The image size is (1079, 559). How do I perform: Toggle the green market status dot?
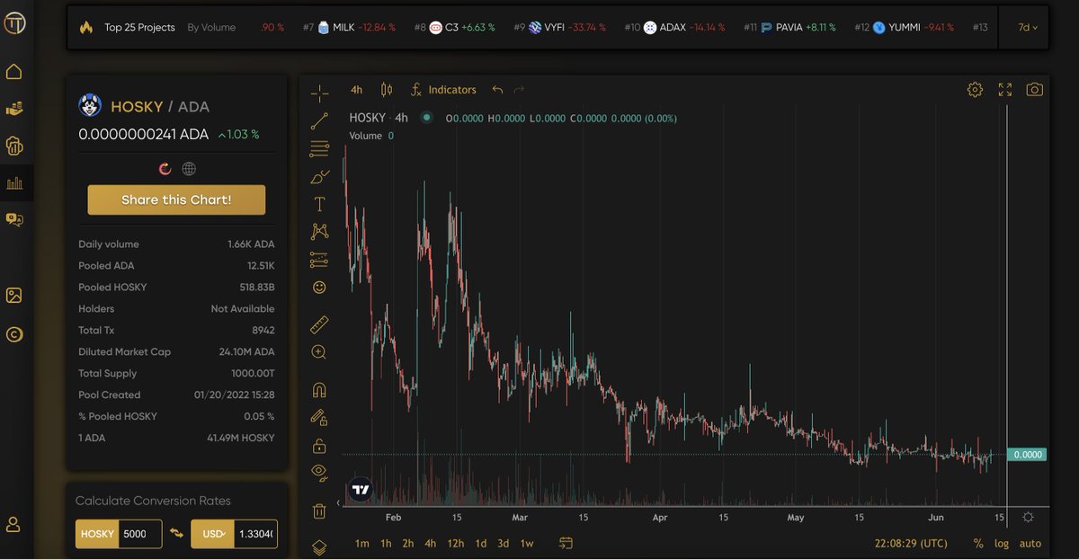pyautogui.click(x=426, y=118)
